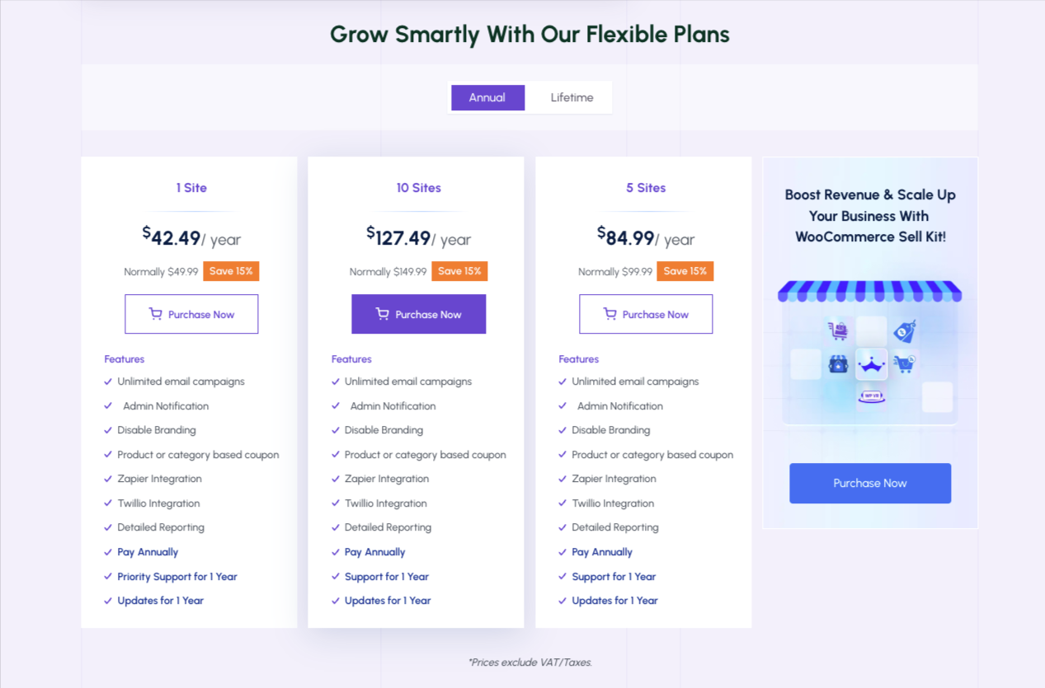Screen dimensions: 1045x688
Task: Click the storefront icon in the Sell Kit graphic
Action: click(838, 364)
